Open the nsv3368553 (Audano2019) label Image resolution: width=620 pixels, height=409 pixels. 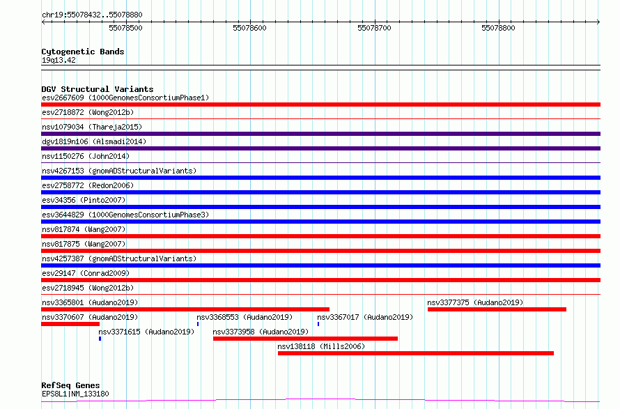click(x=245, y=317)
